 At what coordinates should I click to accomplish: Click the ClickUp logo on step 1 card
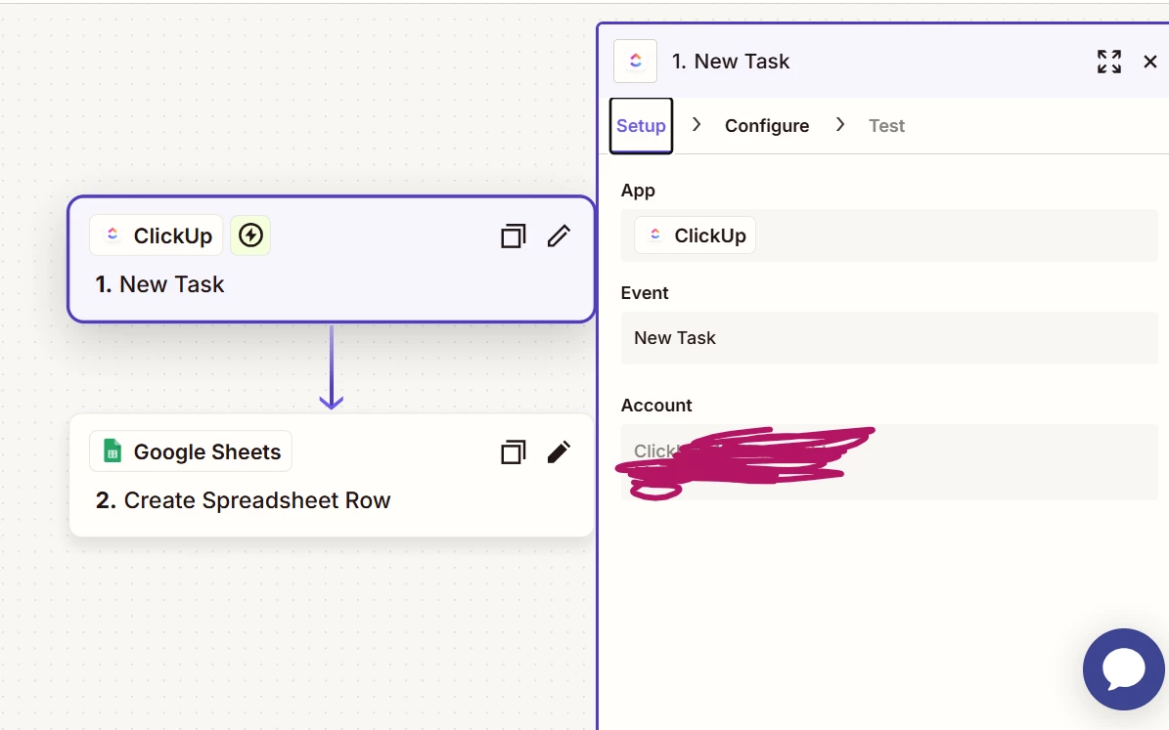(x=112, y=235)
